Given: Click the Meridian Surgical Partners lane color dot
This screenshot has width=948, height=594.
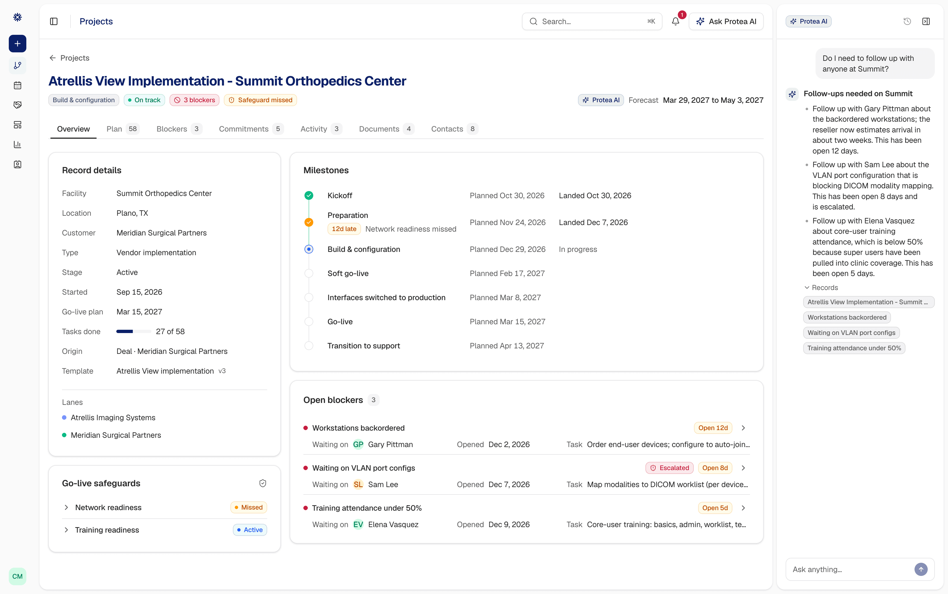Looking at the screenshot, I should (x=64, y=435).
